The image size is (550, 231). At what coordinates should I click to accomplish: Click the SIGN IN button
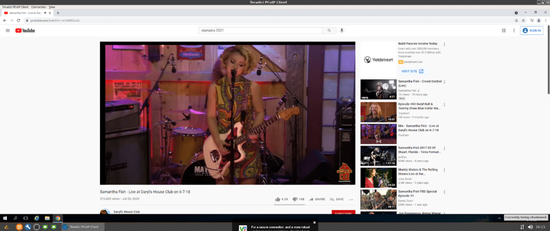532,31
